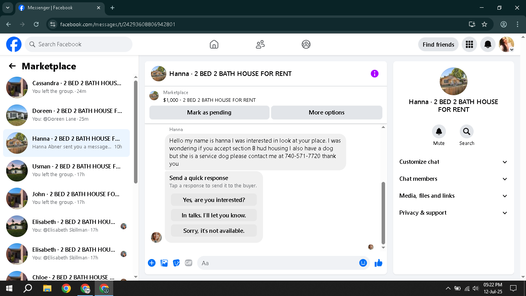Expand Chat members section
Image resolution: width=526 pixels, height=296 pixels.
454,179
